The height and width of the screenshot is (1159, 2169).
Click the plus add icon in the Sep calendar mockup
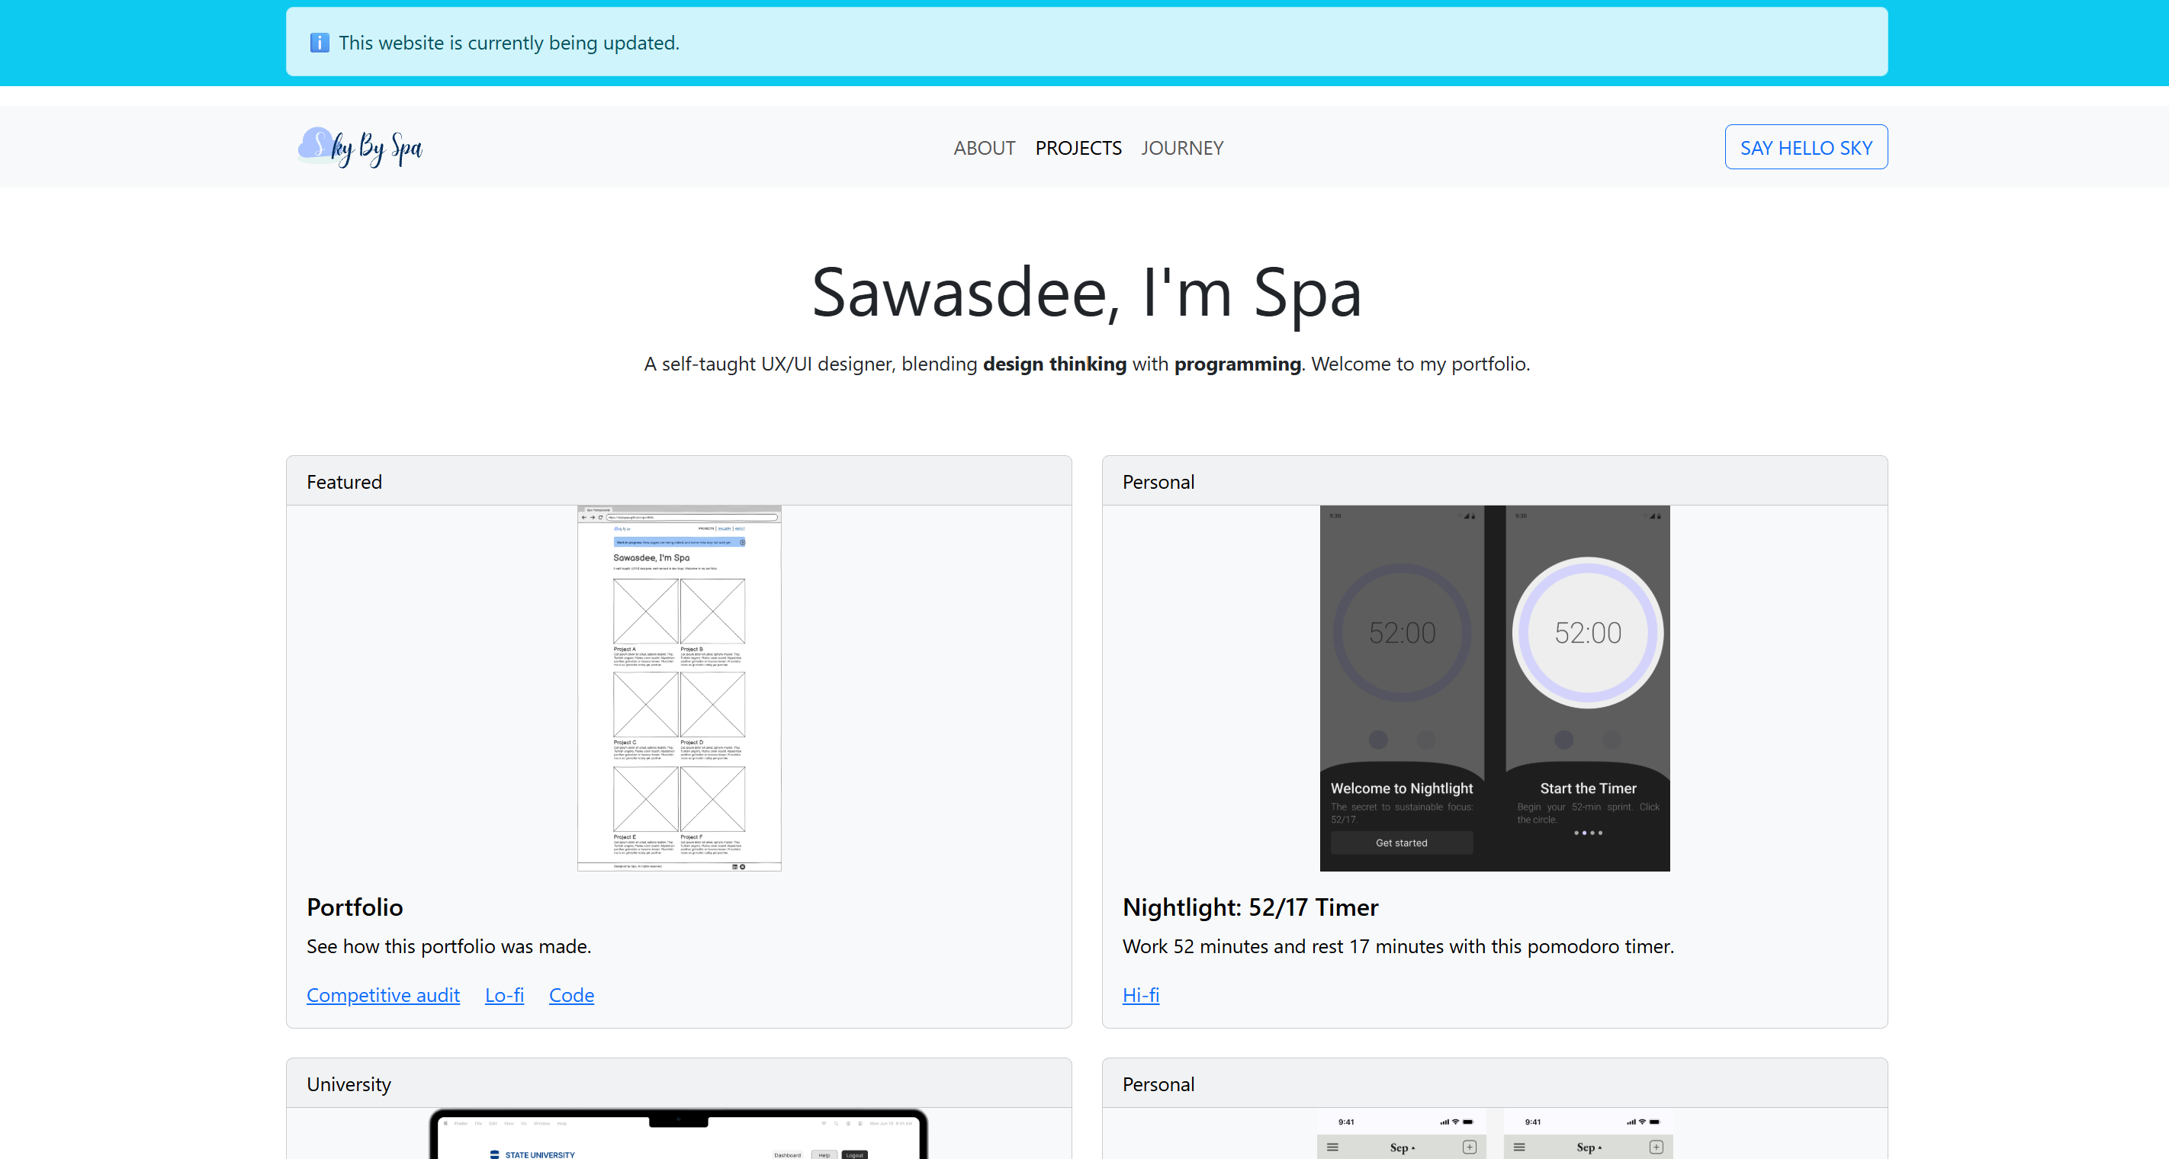[x=1470, y=1148]
